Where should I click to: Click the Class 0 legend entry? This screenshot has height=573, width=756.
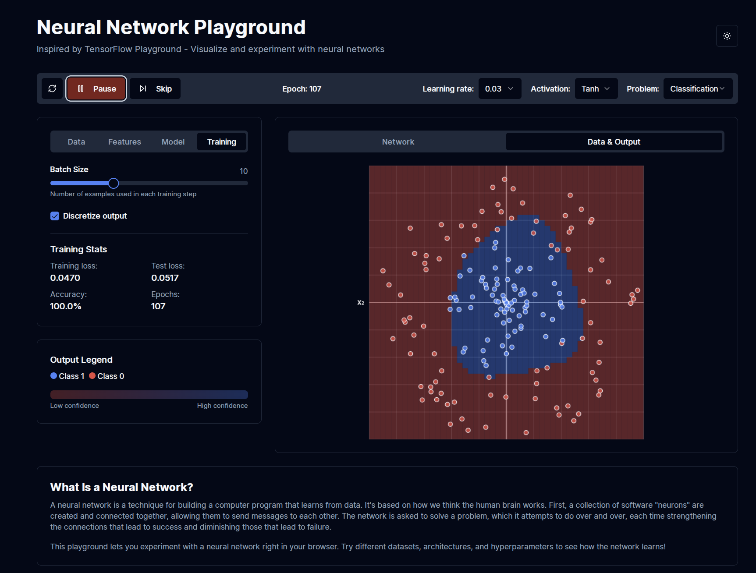(106, 376)
